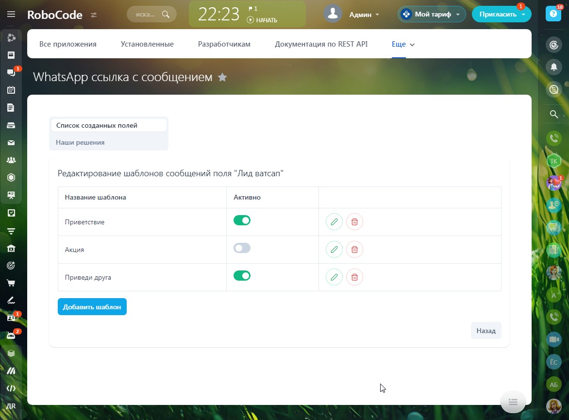Click the 22:23 clock widget
Screen dimensions: 569x420
pyautogui.click(x=219, y=15)
